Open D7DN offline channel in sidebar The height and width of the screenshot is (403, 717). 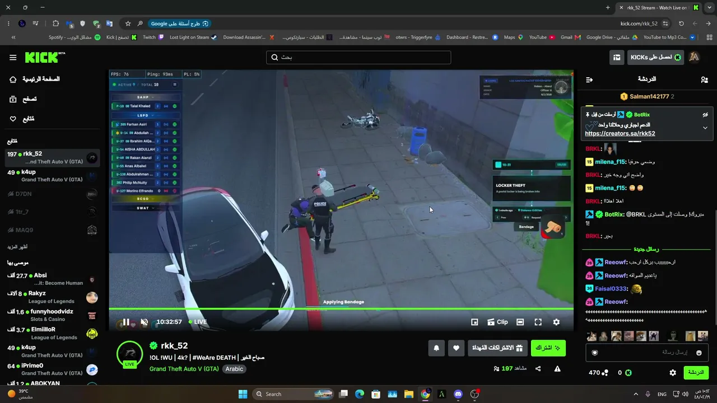[53, 194]
